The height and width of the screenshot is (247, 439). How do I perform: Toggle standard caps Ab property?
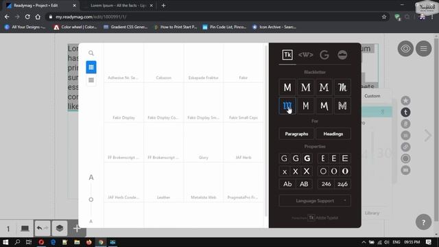(x=287, y=184)
